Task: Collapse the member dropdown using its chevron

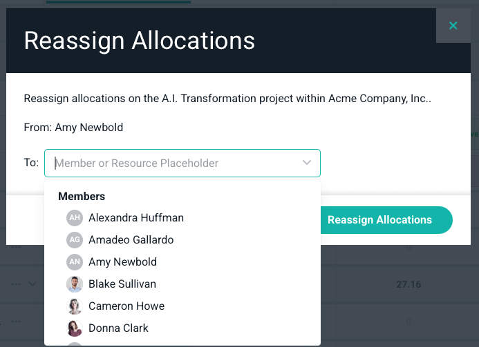Action: point(307,163)
